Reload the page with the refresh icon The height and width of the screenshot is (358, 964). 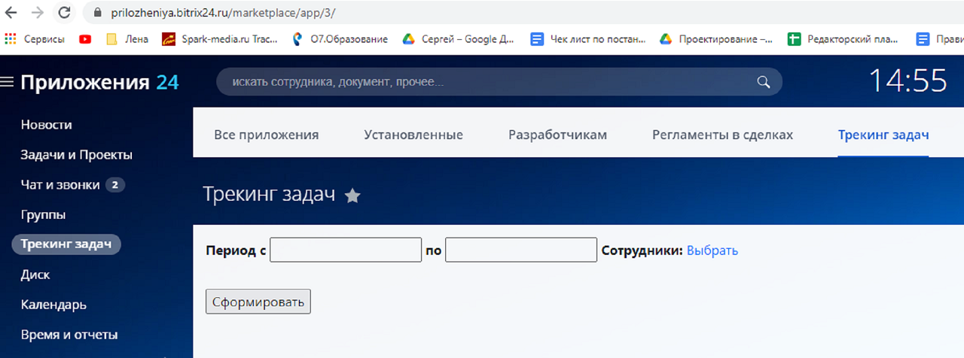(65, 13)
